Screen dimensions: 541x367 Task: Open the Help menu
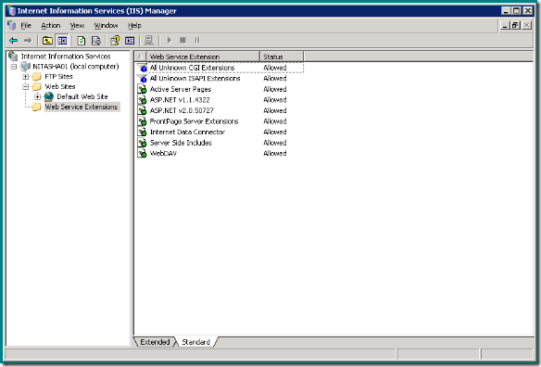pos(134,26)
